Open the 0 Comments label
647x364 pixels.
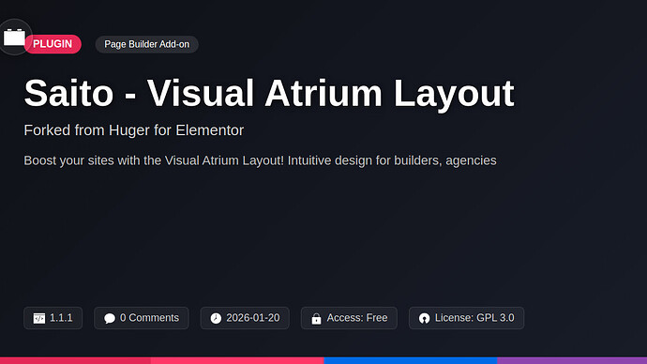point(149,318)
